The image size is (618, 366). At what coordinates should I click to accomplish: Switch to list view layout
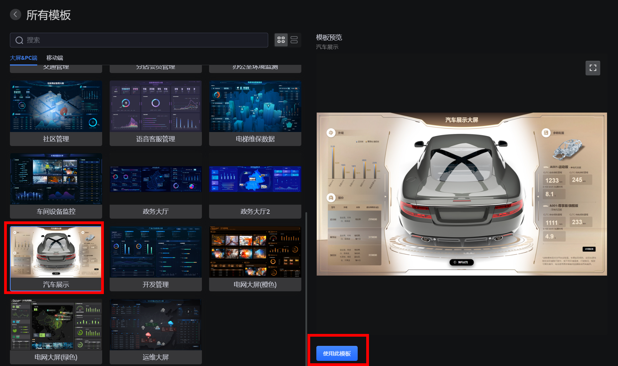pyautogui.click(x=294, y=40)
